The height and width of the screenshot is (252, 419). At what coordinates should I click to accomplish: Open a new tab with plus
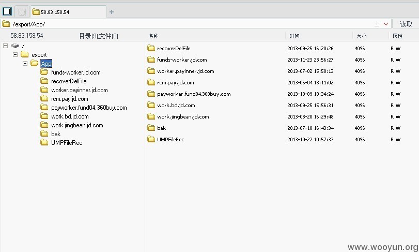coord(112,12)
